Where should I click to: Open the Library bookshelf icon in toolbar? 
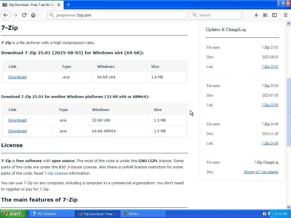265,15
